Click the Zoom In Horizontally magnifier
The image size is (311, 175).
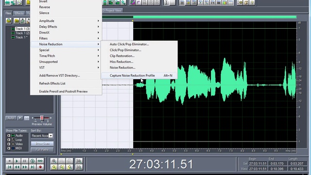(54, 161)
